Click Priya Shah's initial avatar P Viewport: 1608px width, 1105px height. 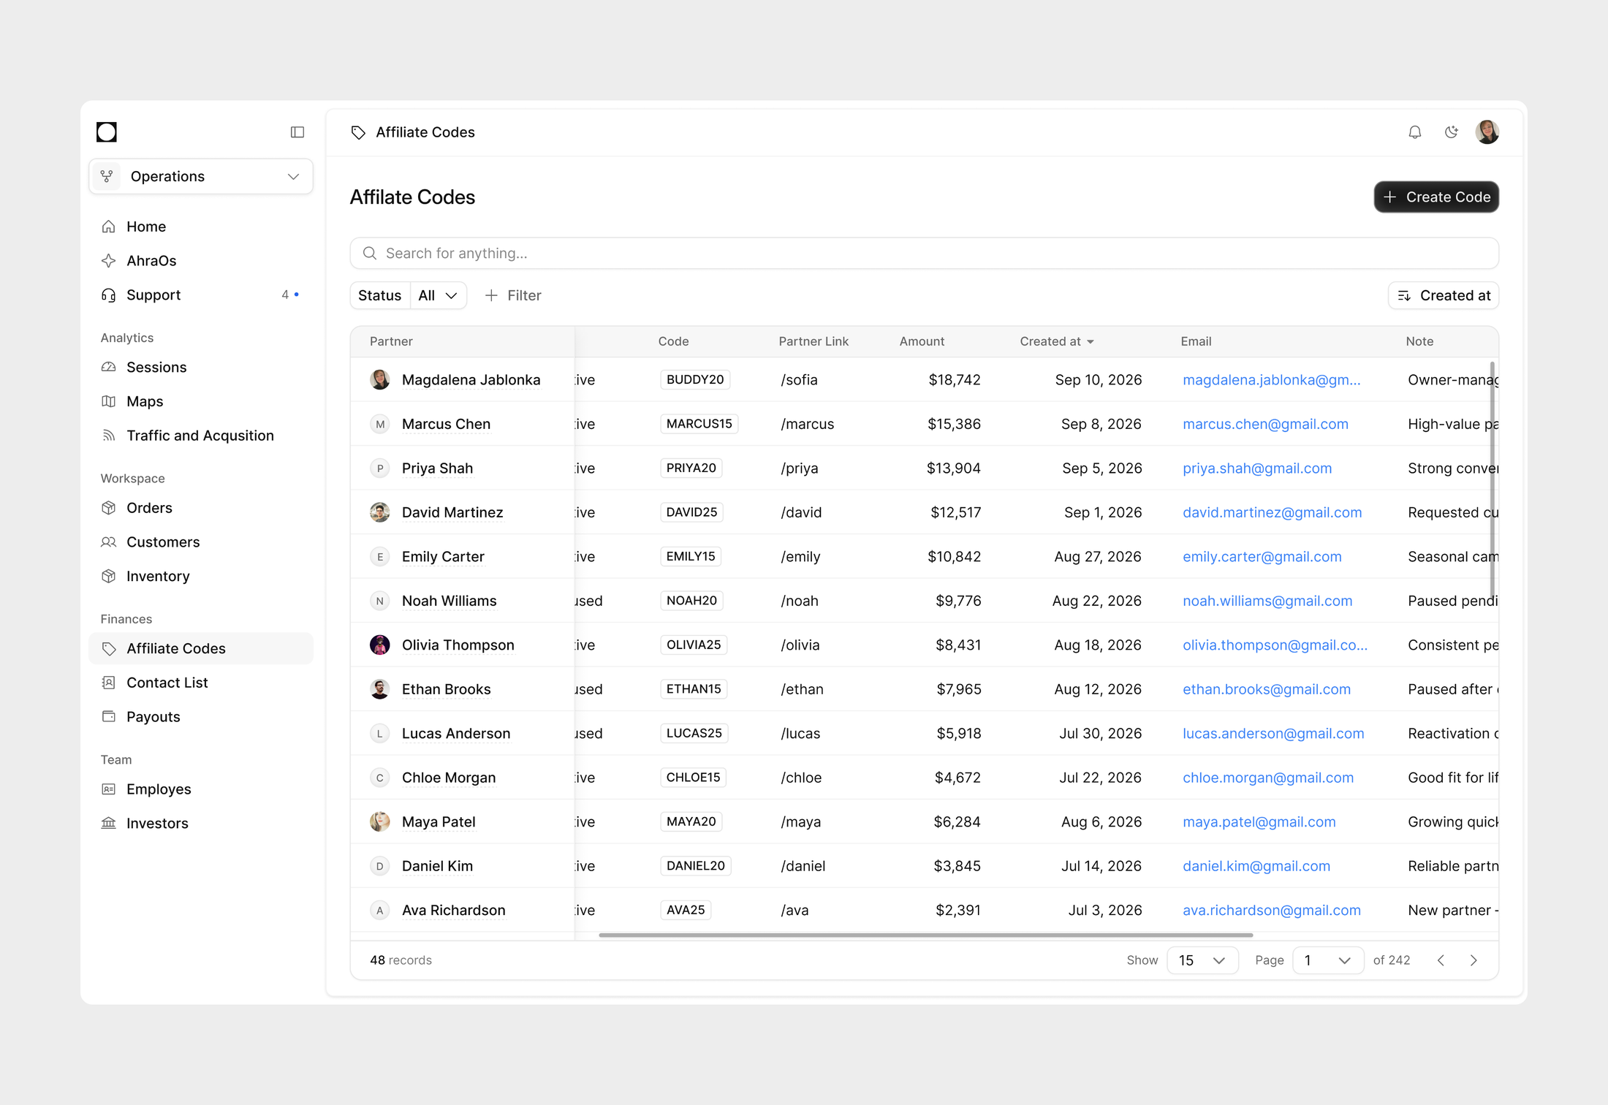click(x=379, y=468)
